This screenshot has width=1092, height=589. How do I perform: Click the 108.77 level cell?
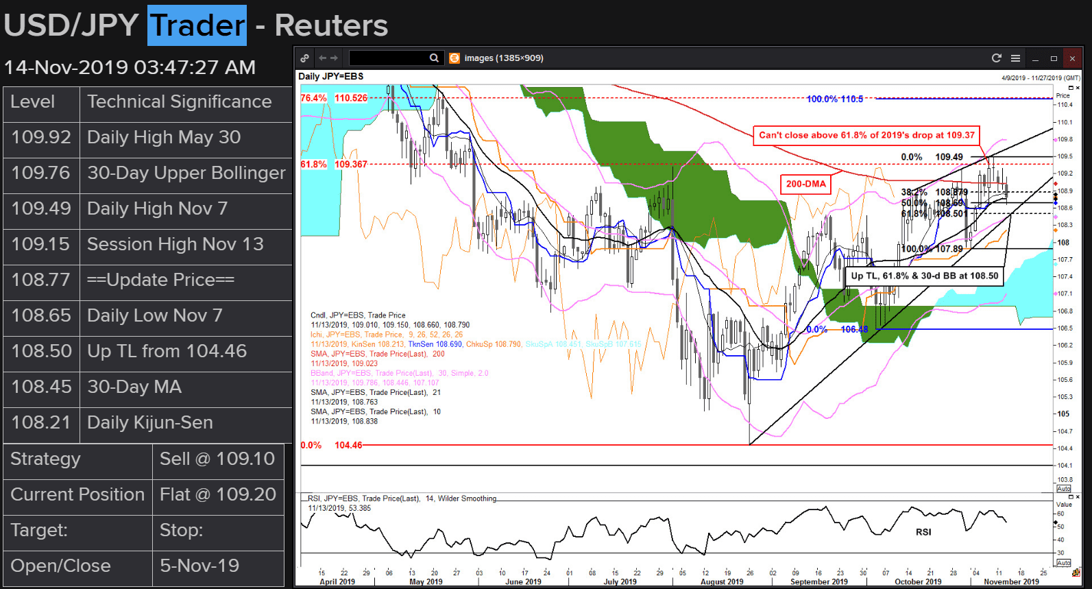coord(41,283)
